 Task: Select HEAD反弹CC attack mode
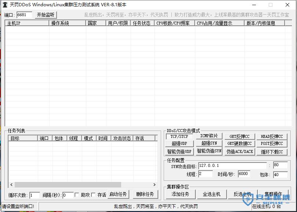[272, 136]
